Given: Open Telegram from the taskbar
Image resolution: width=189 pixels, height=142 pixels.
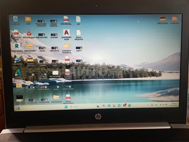Looking at the screenshot, I should [x=119, y=106].
